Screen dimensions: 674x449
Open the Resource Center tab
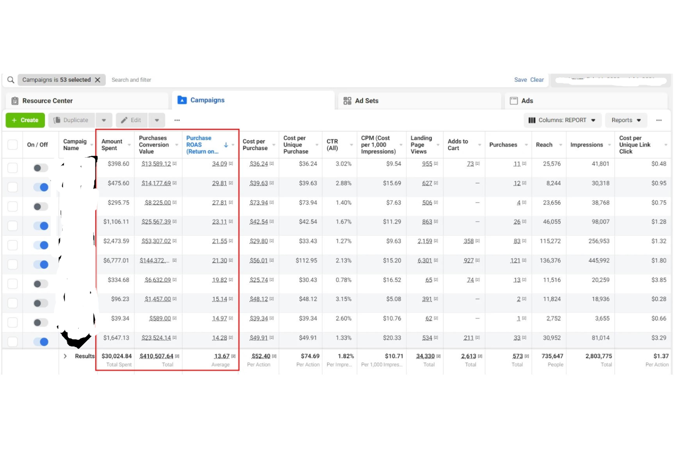coord(87,101)
